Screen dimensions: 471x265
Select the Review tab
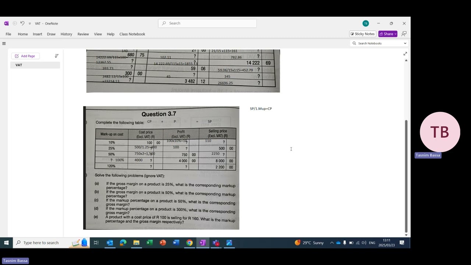pyautogui.click(x=83, y=34)
